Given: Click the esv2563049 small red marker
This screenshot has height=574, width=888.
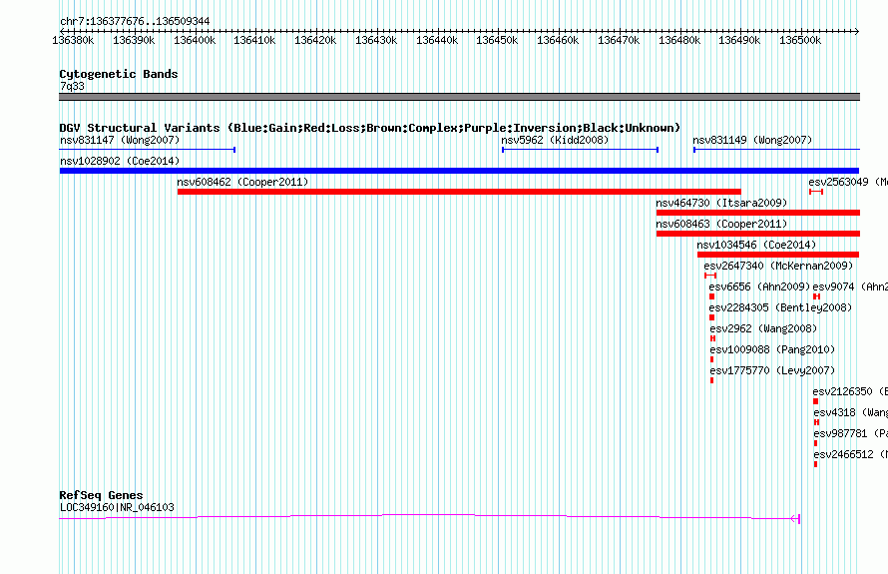Looking at the screenshot, I should [815, 192].
